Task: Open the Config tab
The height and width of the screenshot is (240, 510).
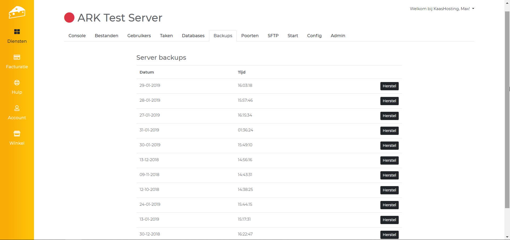Action: (x=314, y=36)
